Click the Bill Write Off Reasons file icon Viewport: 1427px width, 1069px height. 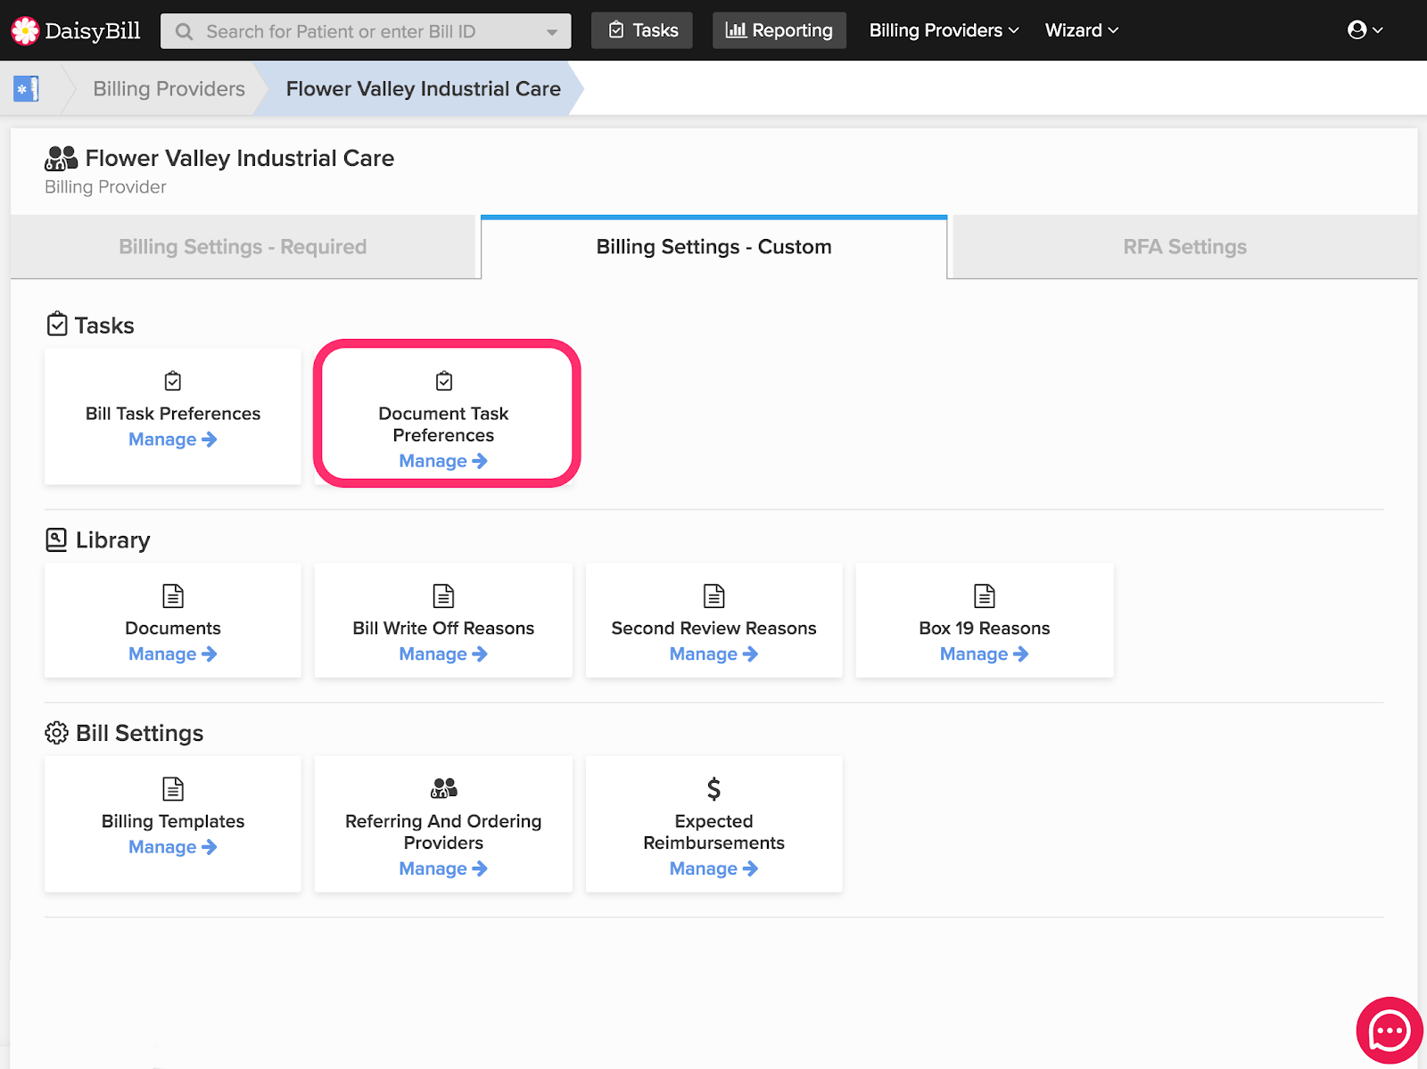click(x=443, y=596)
